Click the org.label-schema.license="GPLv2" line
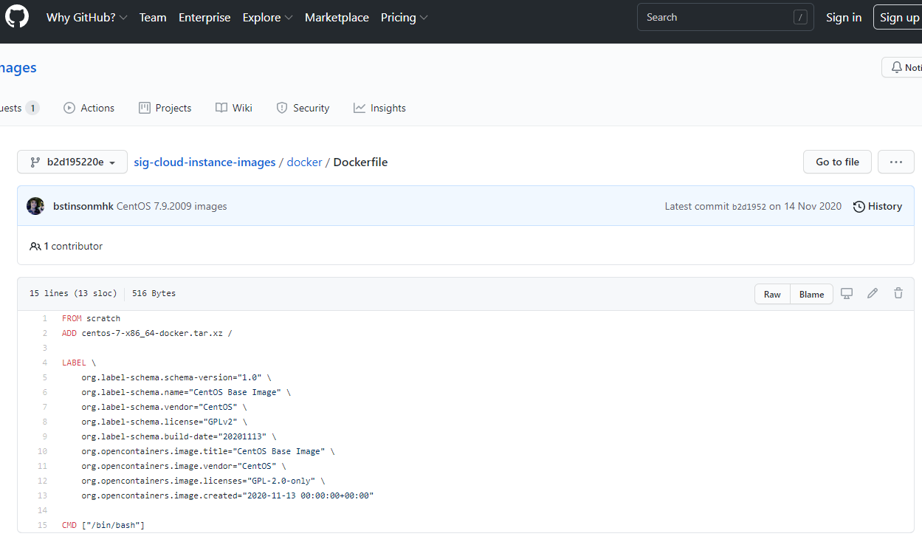 pyautogui.click(x=164, y=422)
